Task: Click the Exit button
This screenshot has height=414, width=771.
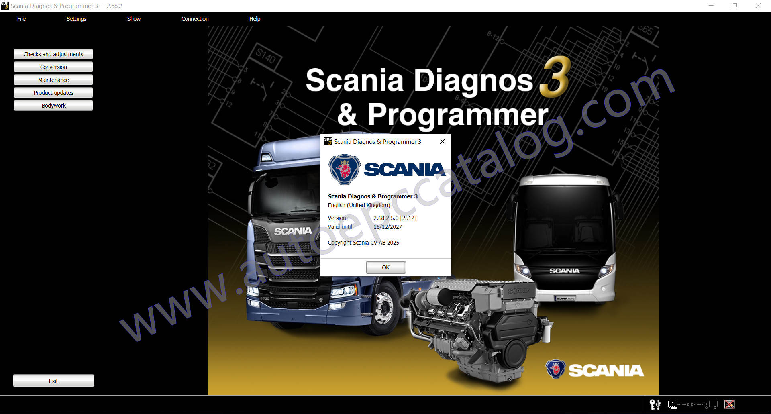Action: [53, 381]
